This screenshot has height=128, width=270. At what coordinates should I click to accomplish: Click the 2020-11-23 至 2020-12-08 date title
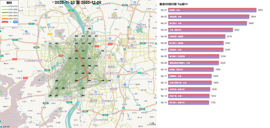78,2
